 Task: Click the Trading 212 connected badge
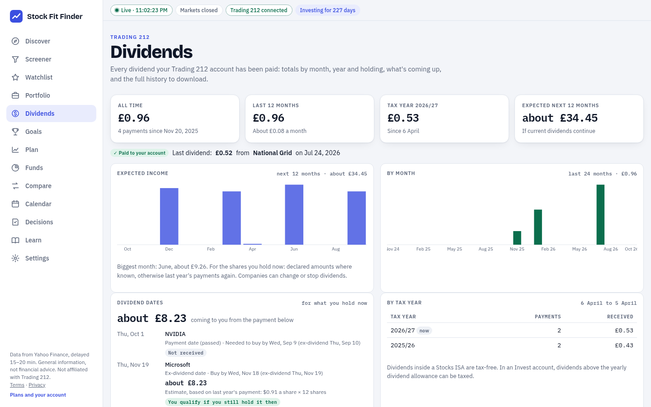point(259,10)
